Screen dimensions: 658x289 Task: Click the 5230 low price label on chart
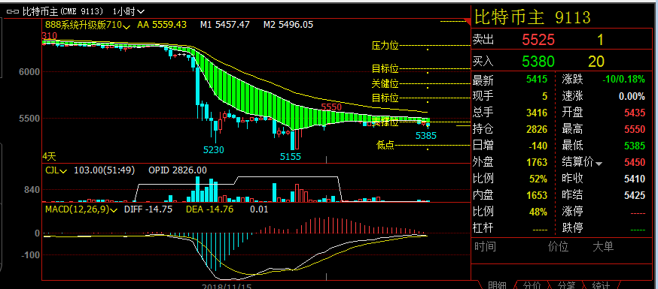point(214,149)
